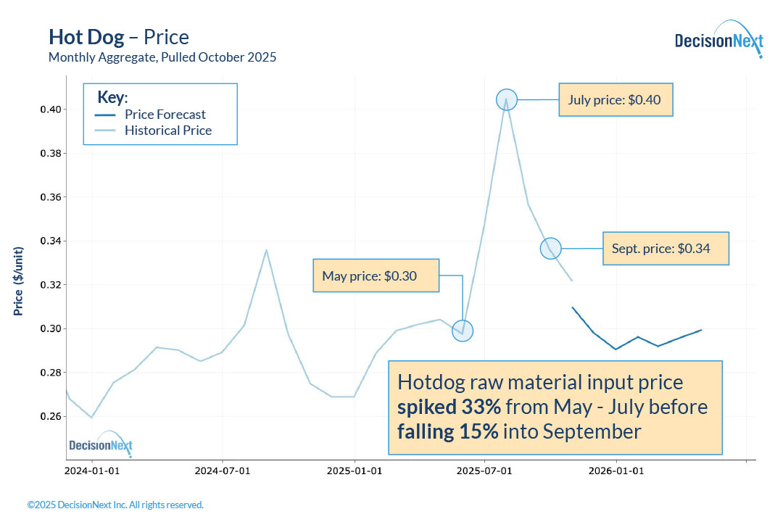Select the May price circle marker
This screenshot has width=783, height=522.
tap(462, 331)
